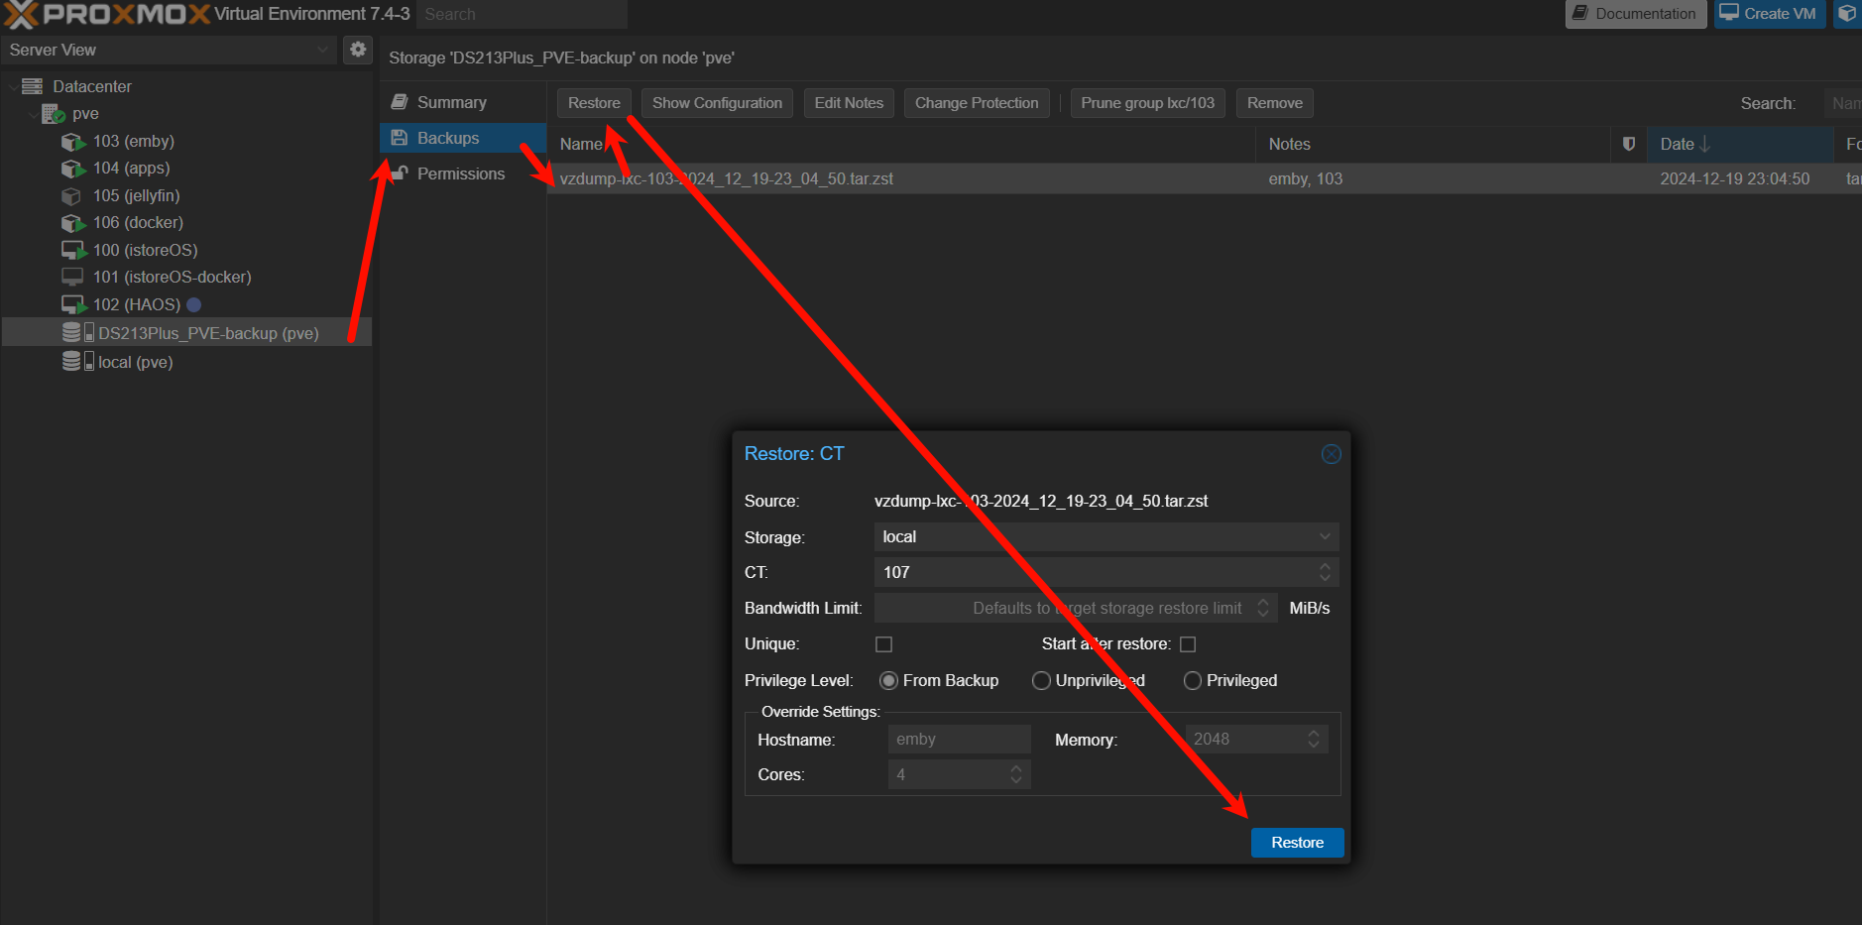Click Edit Notes button
The height and width of the screenshot is (925, 1862).
tap(849, 103)
